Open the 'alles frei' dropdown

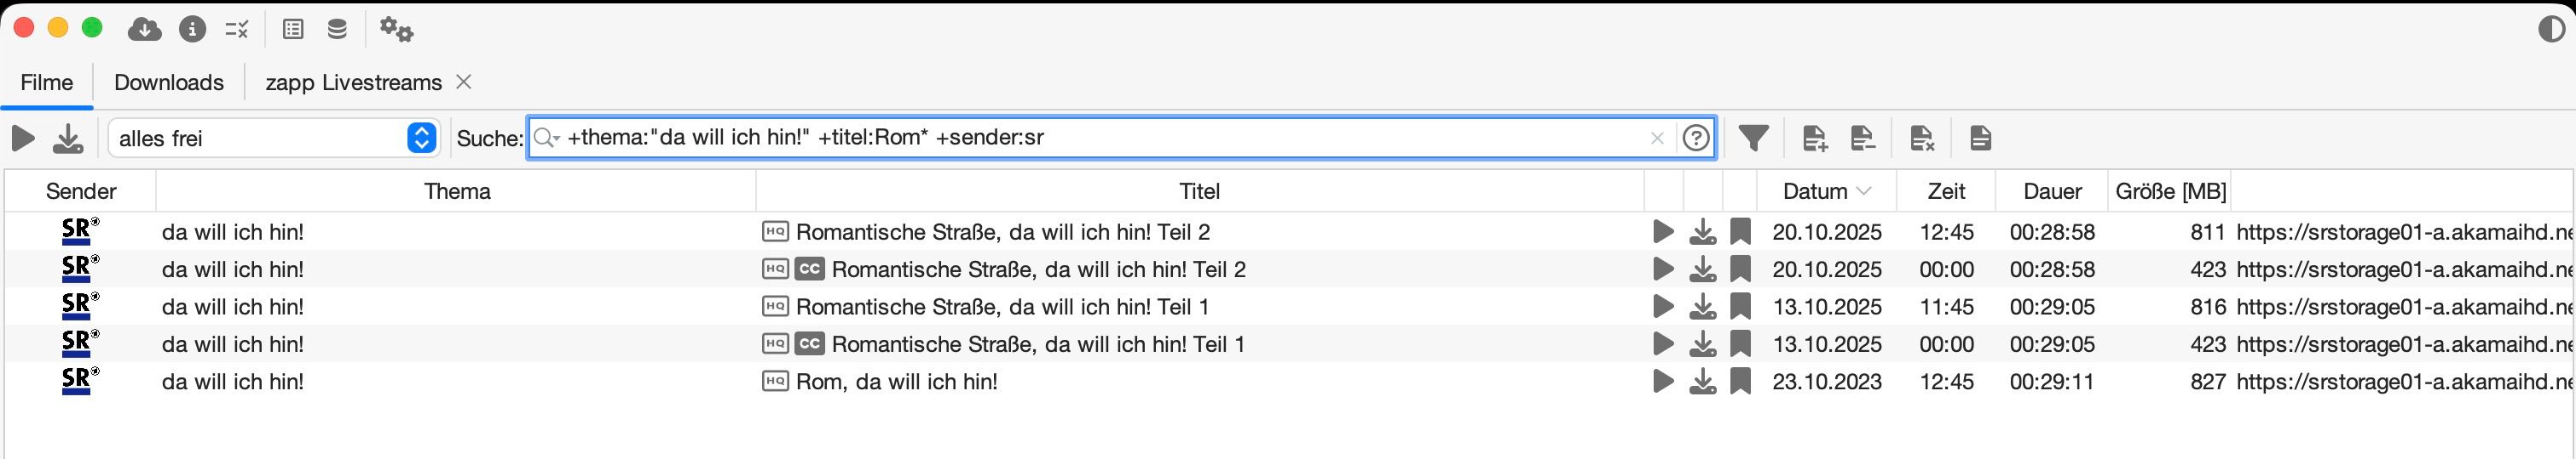421,138
